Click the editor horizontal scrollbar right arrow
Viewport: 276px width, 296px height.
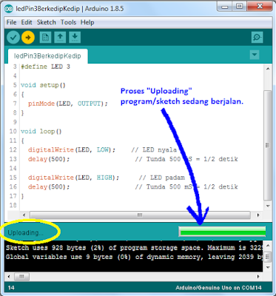click(258, 215)
